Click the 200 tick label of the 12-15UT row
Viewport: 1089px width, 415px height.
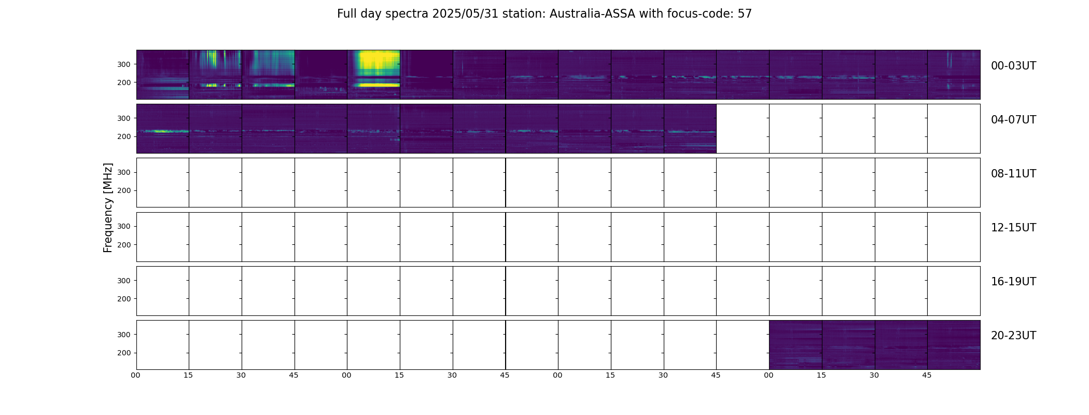pyautogui.click(x=124, y=245)
